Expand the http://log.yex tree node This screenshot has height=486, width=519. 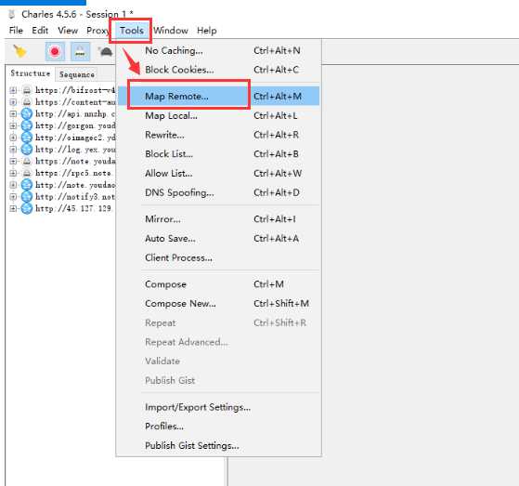13,149
